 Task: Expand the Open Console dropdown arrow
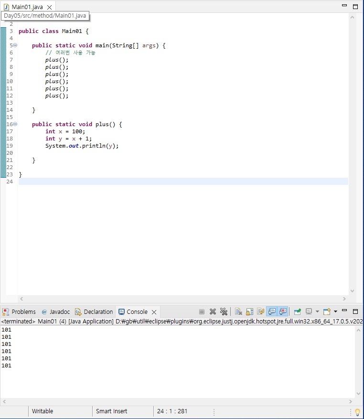click(x=335, y=312)
